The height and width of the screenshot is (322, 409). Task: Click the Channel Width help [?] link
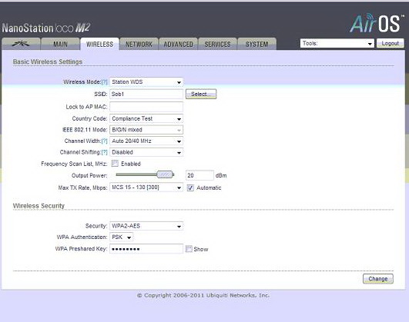[x=104, y=141]
